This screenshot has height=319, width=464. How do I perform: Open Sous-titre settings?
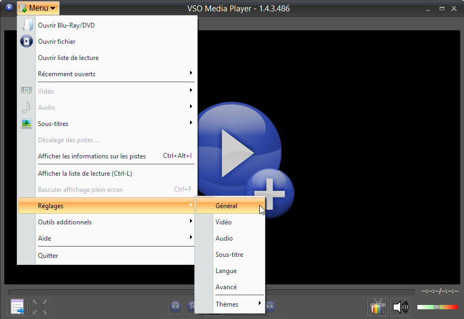[230, 255]
